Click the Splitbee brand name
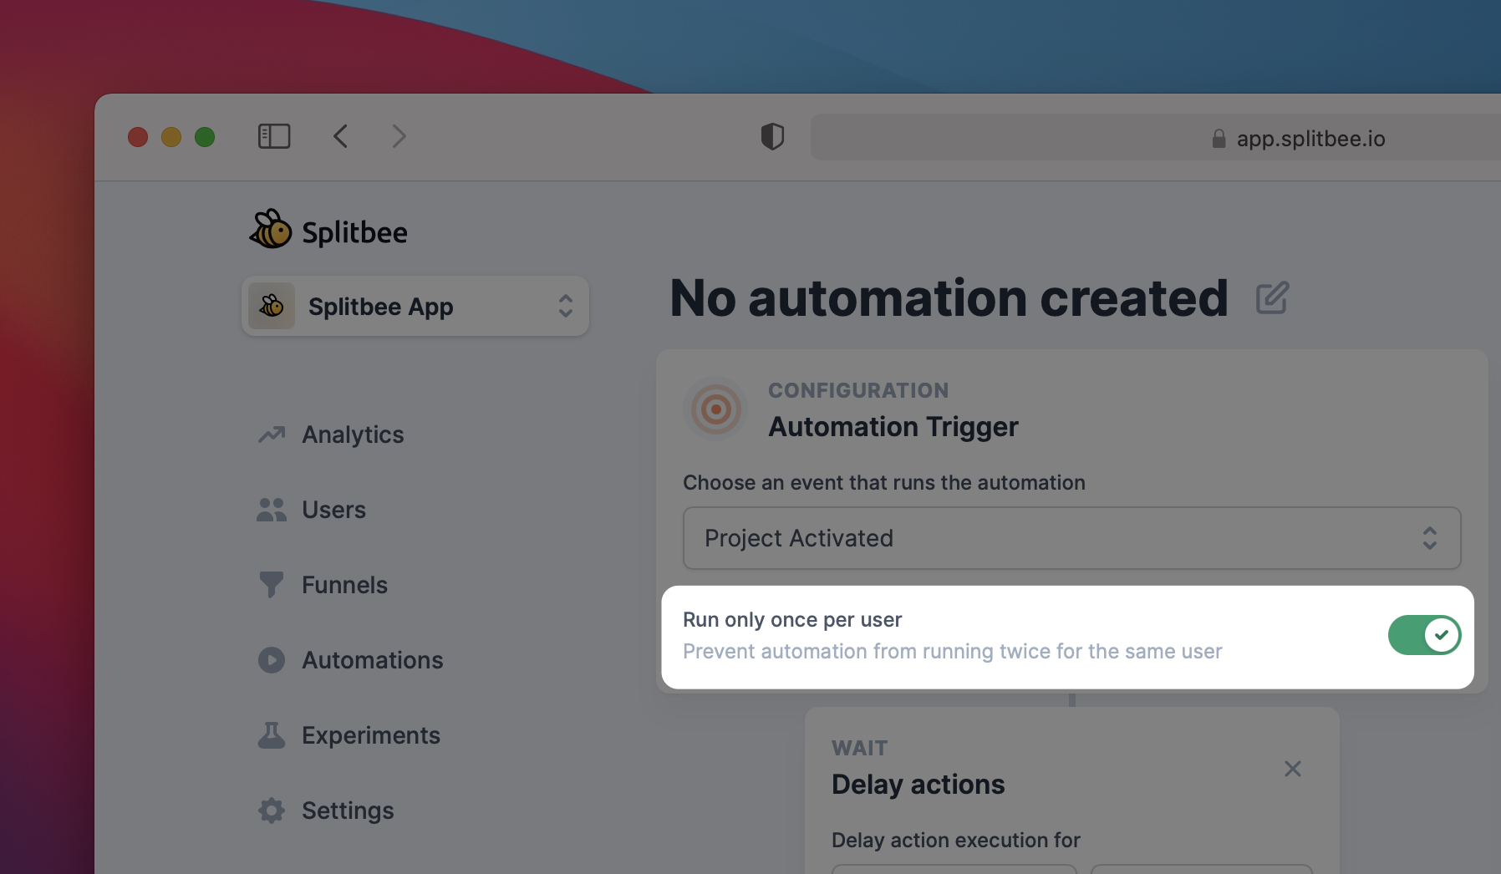This screenshot has width=1501, height=874. click(354, 232)
